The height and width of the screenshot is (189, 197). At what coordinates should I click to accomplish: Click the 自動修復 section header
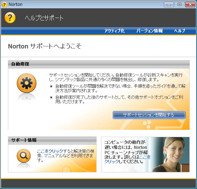pyautogui.click(x=99, y=64)
